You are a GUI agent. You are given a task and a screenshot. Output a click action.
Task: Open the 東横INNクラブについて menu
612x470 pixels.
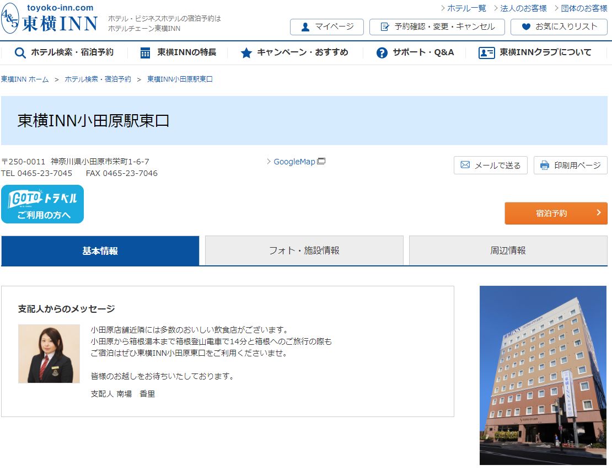tap(535, 53)
